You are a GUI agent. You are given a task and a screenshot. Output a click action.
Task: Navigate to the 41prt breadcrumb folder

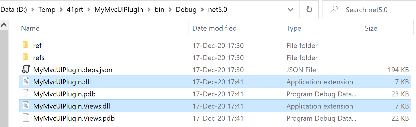pos(75,10)
